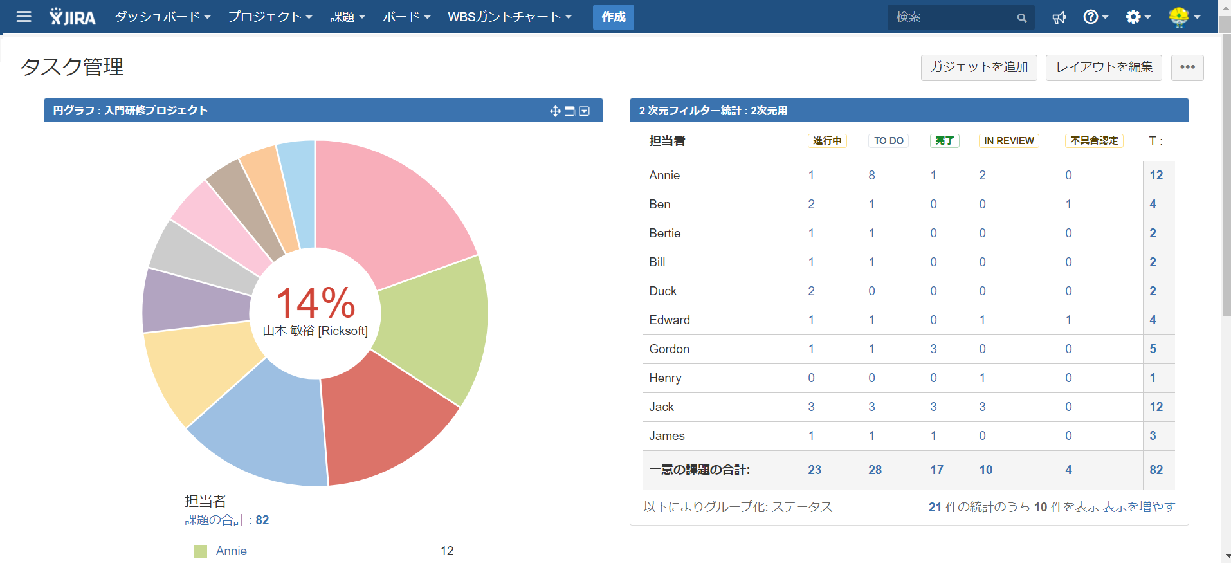The height and width of the screenshot is (577, 1231).
Task: Click Jack's total 12
Action: (1156, 407)
